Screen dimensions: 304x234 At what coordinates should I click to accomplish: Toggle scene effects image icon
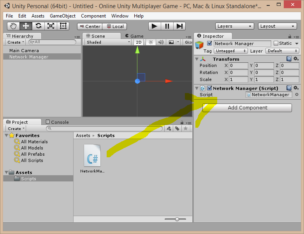(x=171, y=42)
